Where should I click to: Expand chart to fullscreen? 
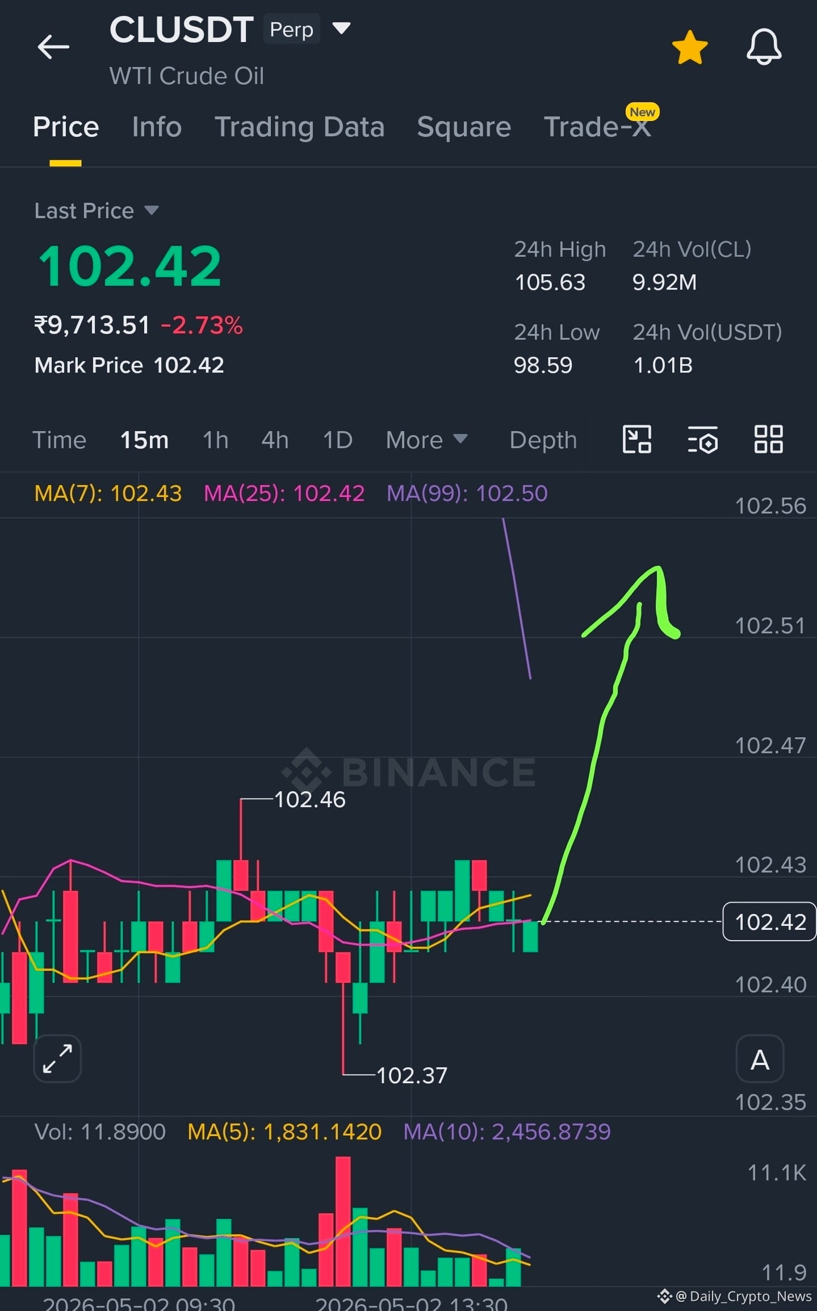point(57,1059)
